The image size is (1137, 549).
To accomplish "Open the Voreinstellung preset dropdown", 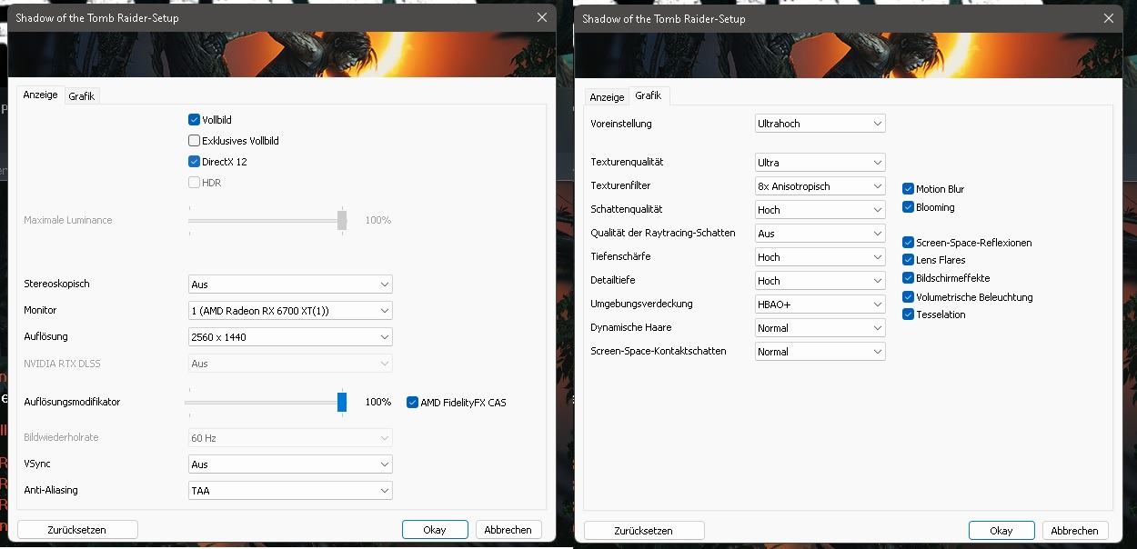I will point(820,124).
